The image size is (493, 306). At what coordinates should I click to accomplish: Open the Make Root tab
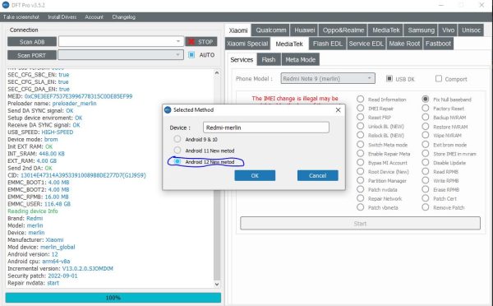point(404,44)
